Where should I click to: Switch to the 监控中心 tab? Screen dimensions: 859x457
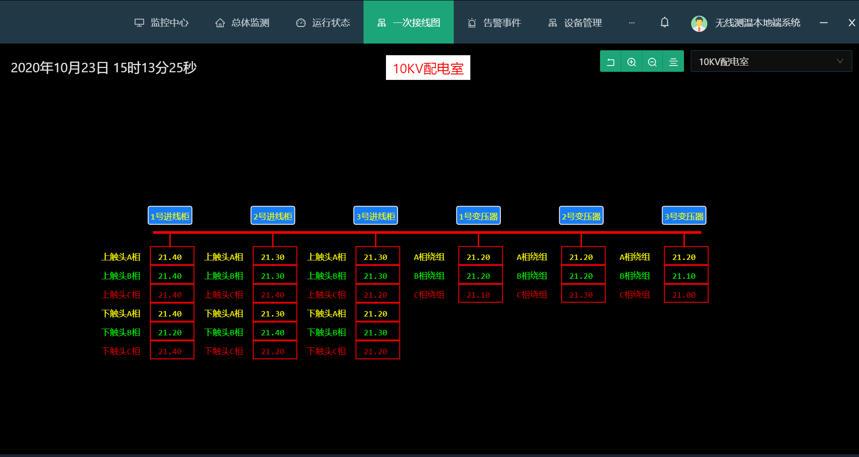[162, 22]
